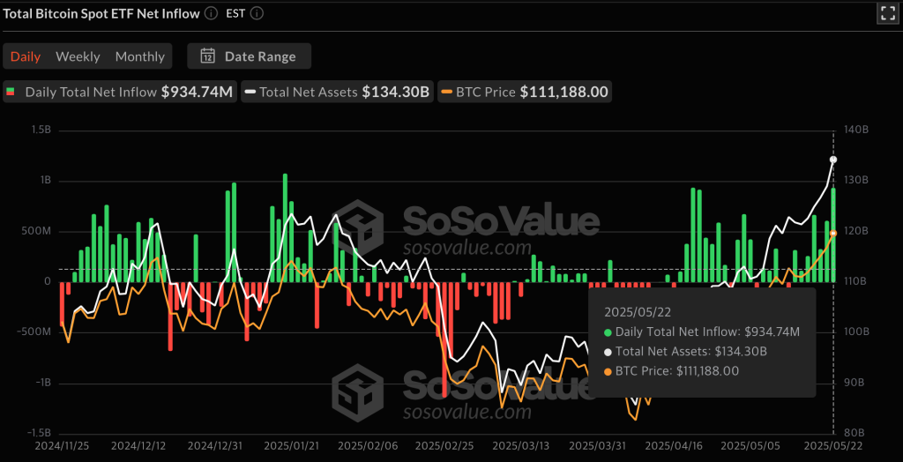Click the 100B right axis label
Viewport: 903px width, 462px height.
click(857, 332)
